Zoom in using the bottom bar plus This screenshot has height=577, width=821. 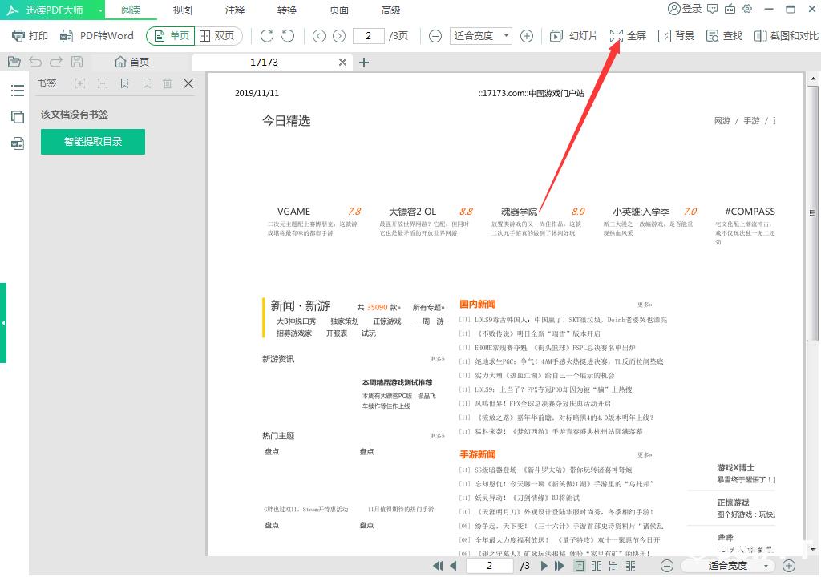789,566
